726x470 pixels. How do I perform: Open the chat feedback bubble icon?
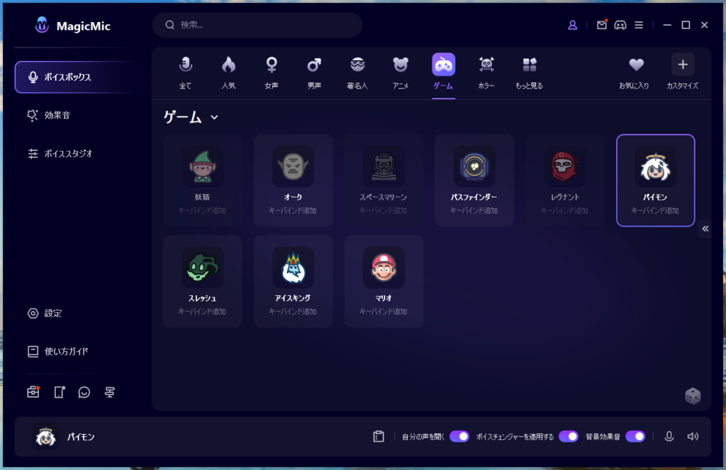coord(84,392)
